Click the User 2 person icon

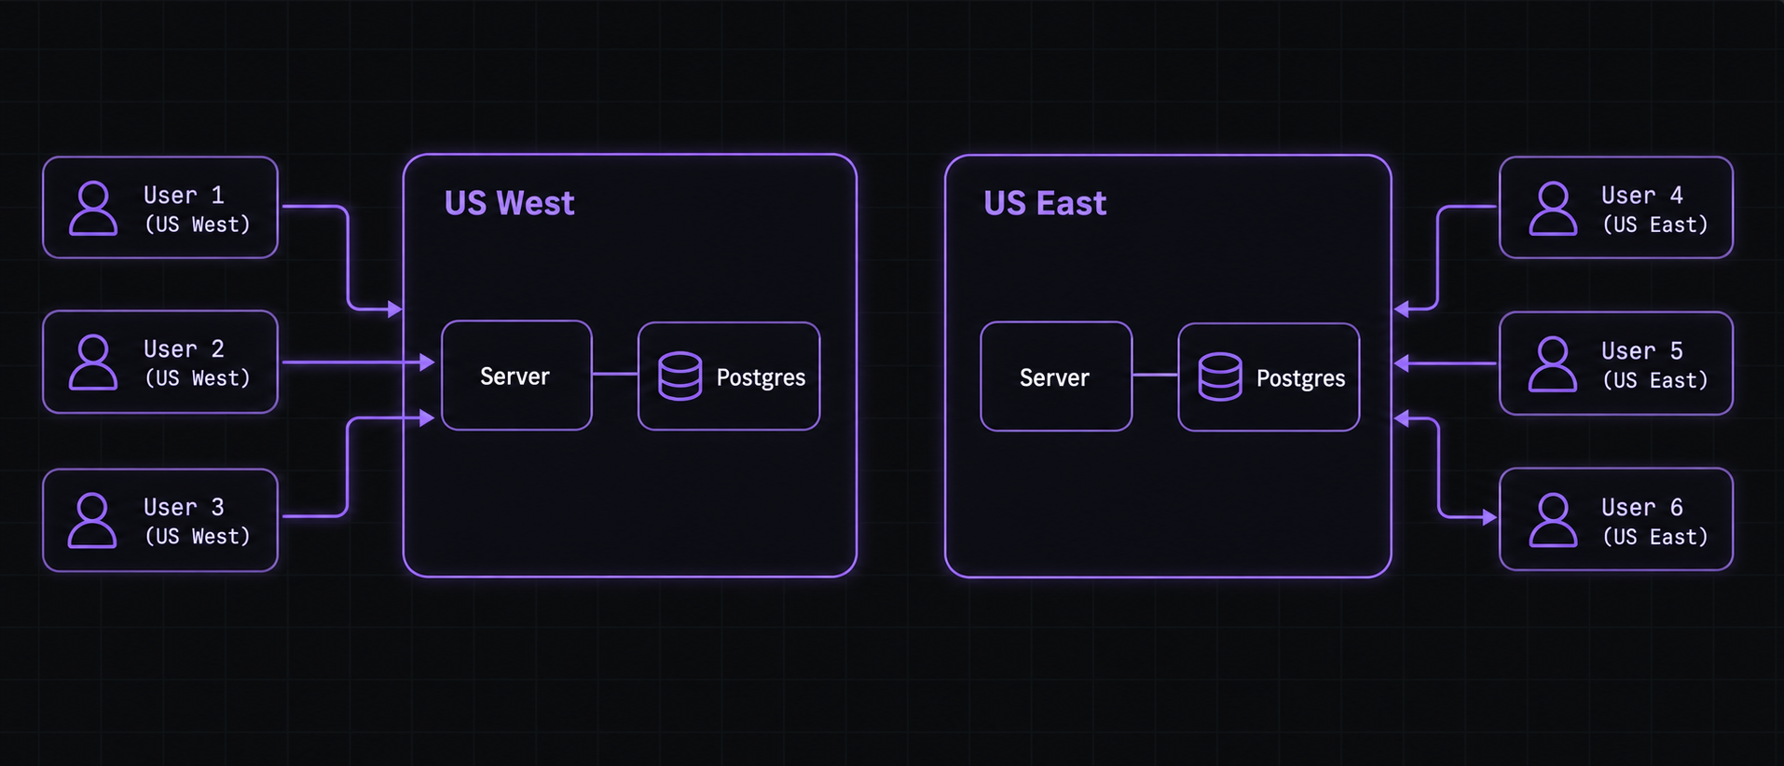coord(93,362)
